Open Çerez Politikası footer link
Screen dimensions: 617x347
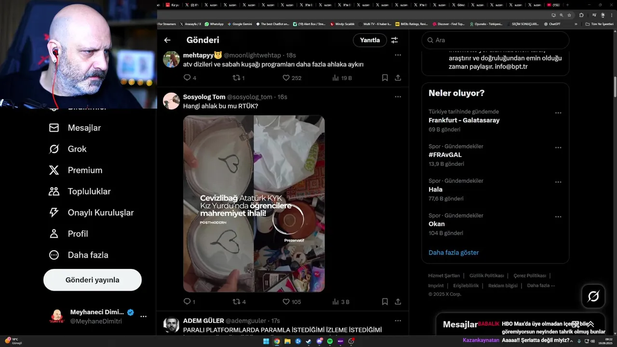[530, 276]
